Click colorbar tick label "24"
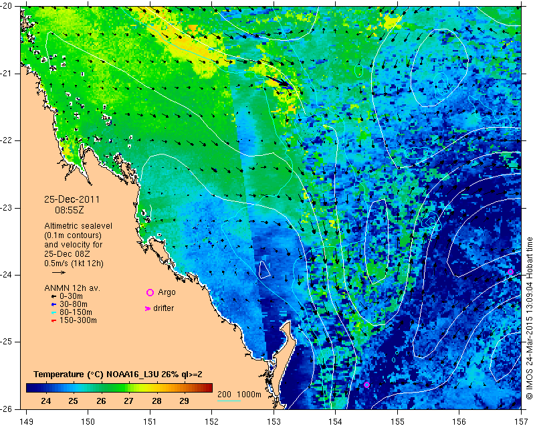The height and width of the screenshot is (428, 535). [45, 401]
